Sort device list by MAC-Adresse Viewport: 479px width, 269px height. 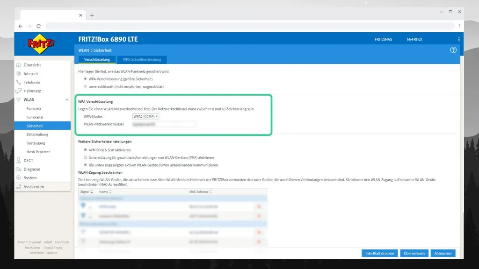point(200,192)
